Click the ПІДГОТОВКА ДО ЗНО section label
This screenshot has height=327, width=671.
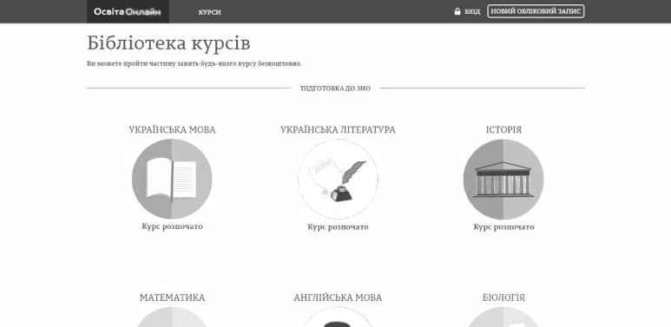335,88
